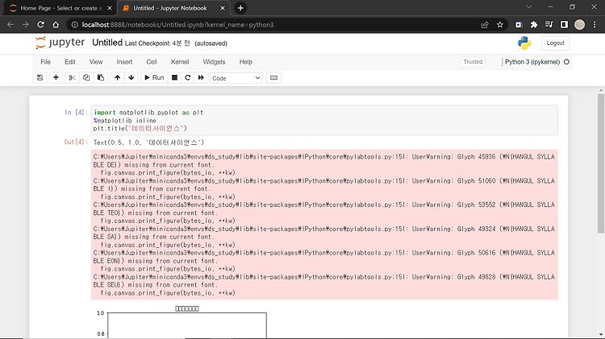Image resolution: width=605 pixels, height=339 pixels.
Task: Restart the kernel with circular arrow icon
Action: point(187,78)
